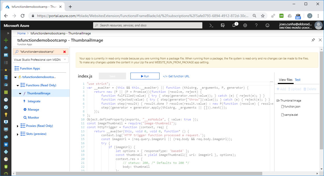The height and width of the screenshot is (176, 324).
Task: Go back in the browser
Action: click(x=6, y=16)
